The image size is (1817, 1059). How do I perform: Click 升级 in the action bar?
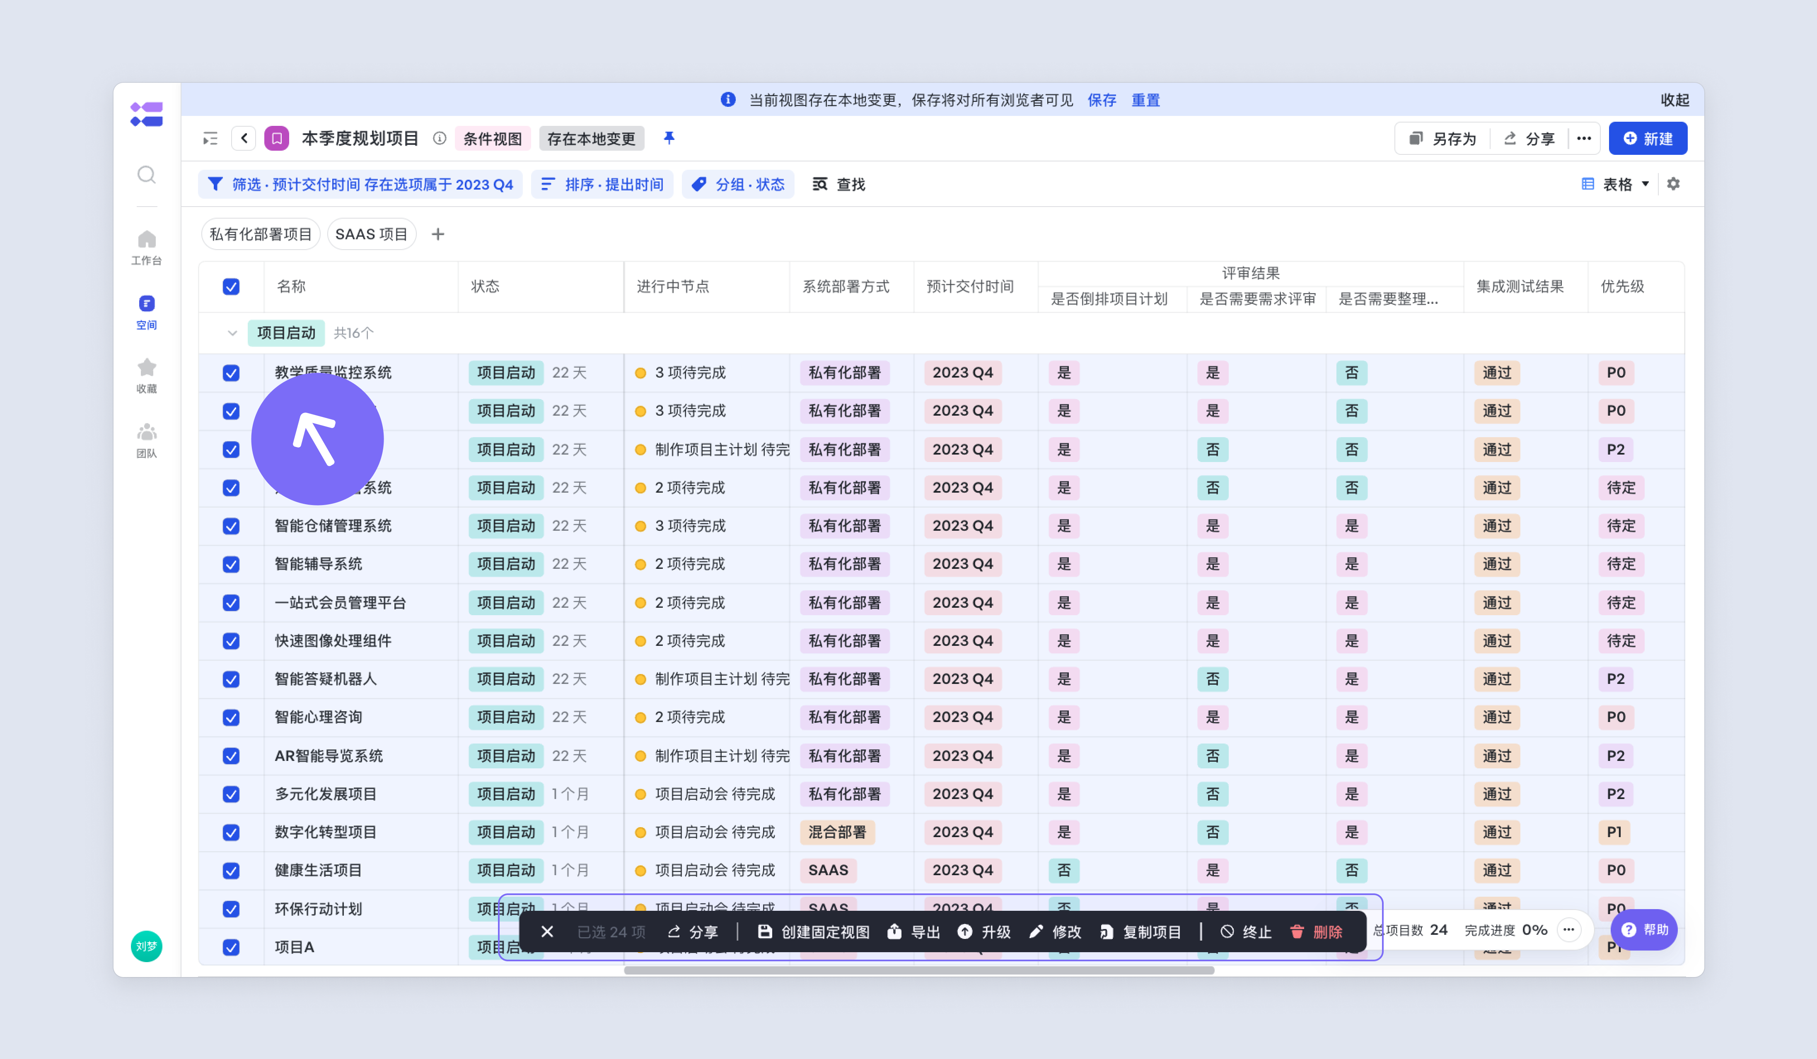point(984,931)
